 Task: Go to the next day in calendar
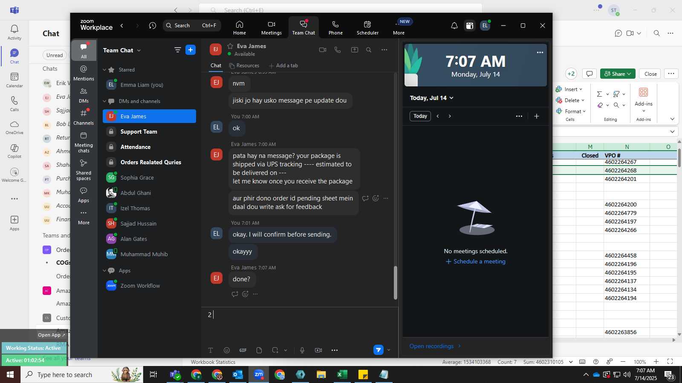click(x=450, y=116)
